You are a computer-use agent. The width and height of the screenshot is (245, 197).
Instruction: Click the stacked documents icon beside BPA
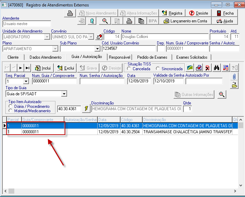141,21
